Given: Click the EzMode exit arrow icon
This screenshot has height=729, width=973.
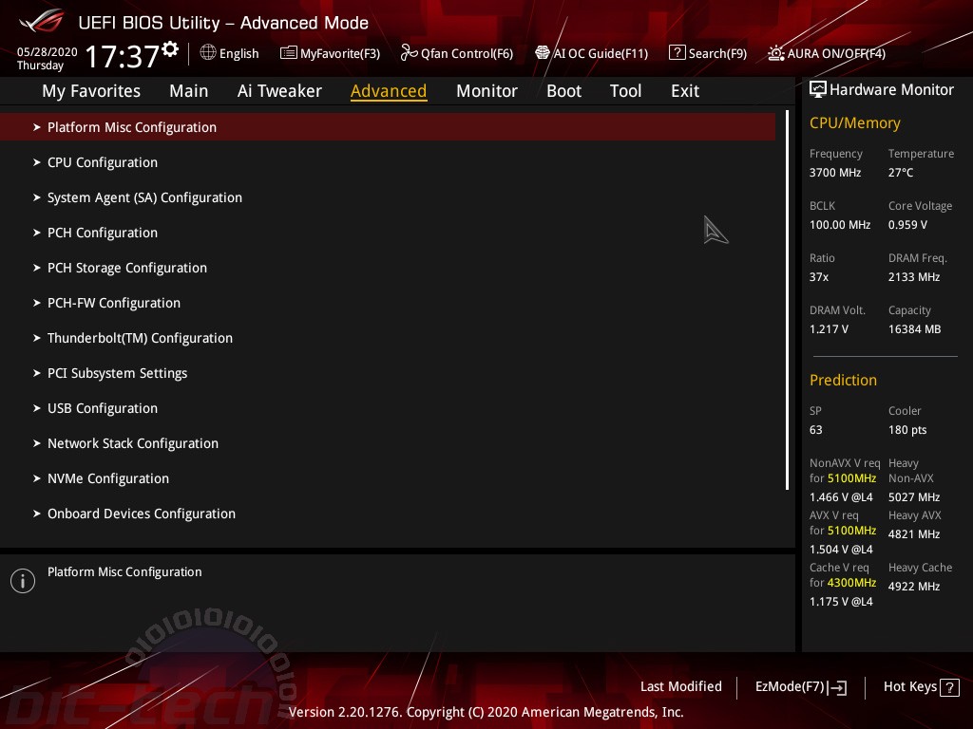Looking at the screenshot, I should click(837, 687).
